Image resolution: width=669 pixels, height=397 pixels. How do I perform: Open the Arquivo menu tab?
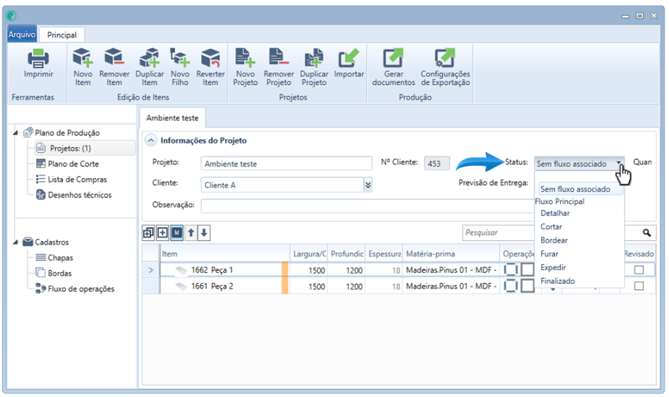coord(21,34)
